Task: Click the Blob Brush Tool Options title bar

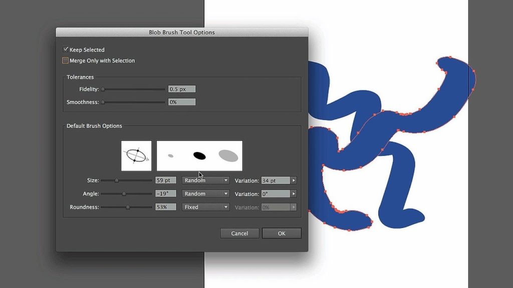Action: click(x=182, y=32)
